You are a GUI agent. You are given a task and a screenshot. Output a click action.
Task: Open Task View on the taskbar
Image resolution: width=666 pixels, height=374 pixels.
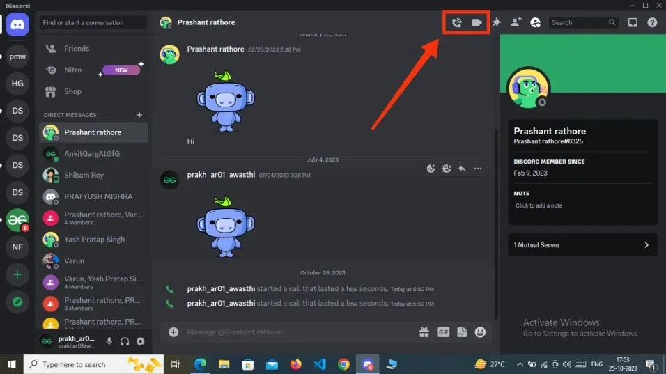pos(176,364)
